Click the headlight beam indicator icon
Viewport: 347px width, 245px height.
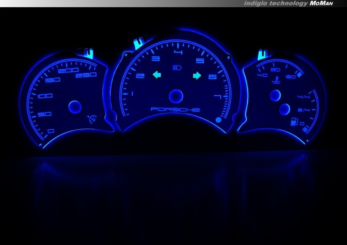tap(176, 67)
